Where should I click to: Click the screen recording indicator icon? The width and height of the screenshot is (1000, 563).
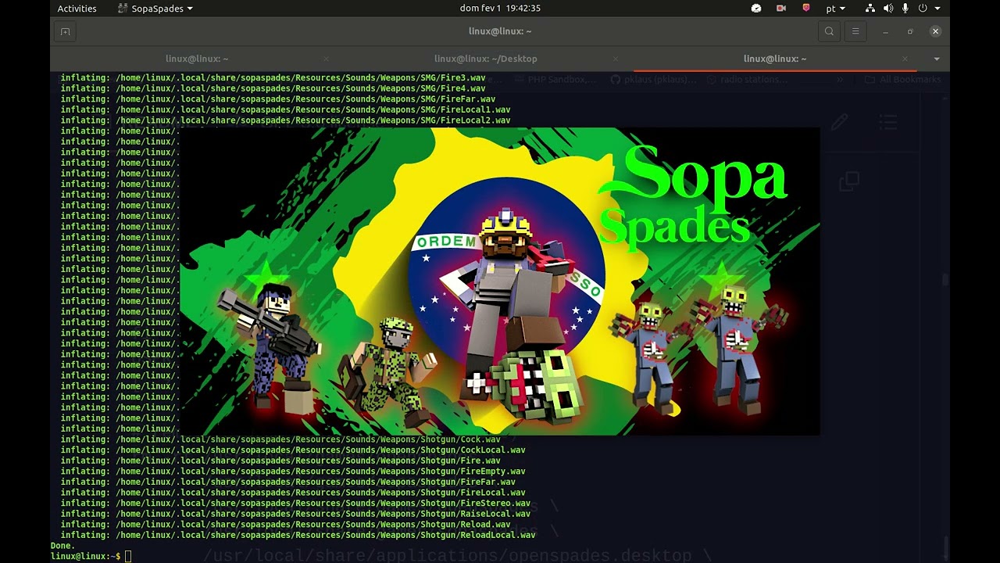pos(780,9)
